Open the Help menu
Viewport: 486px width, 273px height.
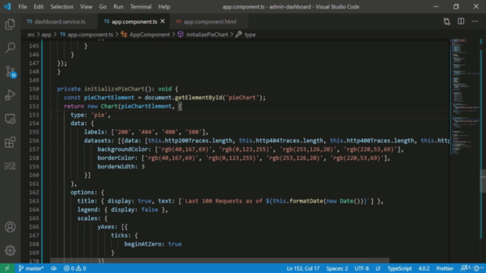pos(164,7)
